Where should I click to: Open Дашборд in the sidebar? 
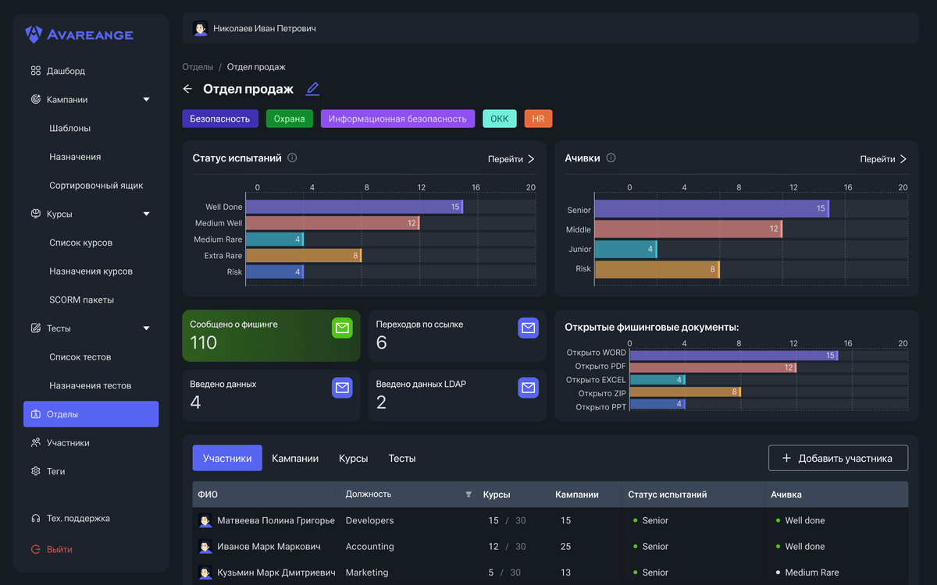point(66,71)
